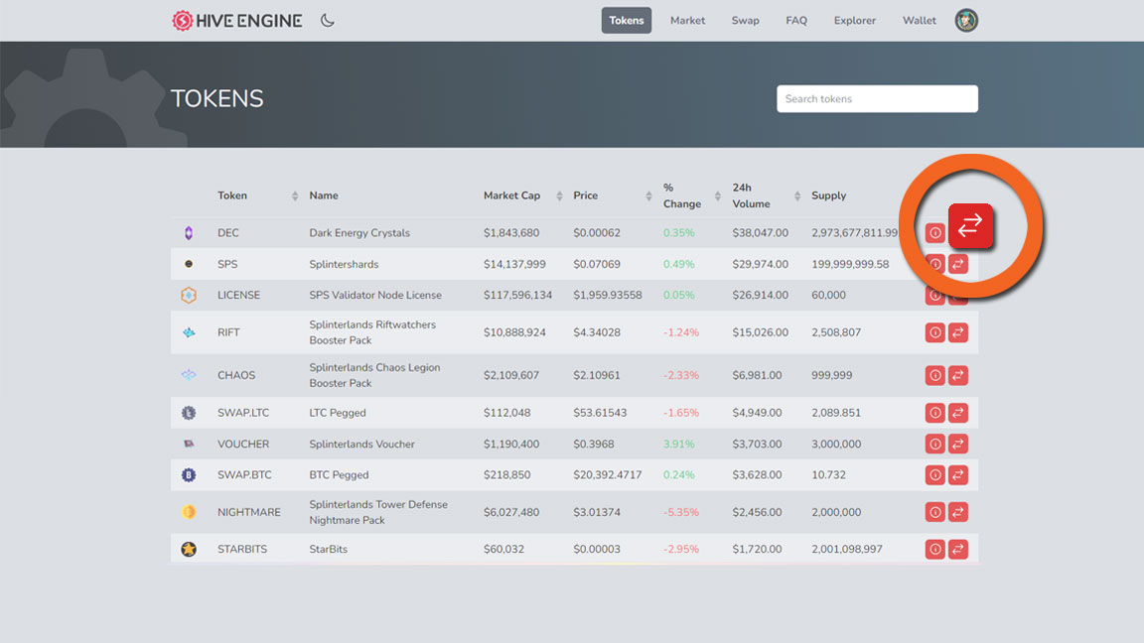The height and width of the screenshot is (643, 1144).
Task: Open token info for SWAP.BTC
Action: [934, 474]
